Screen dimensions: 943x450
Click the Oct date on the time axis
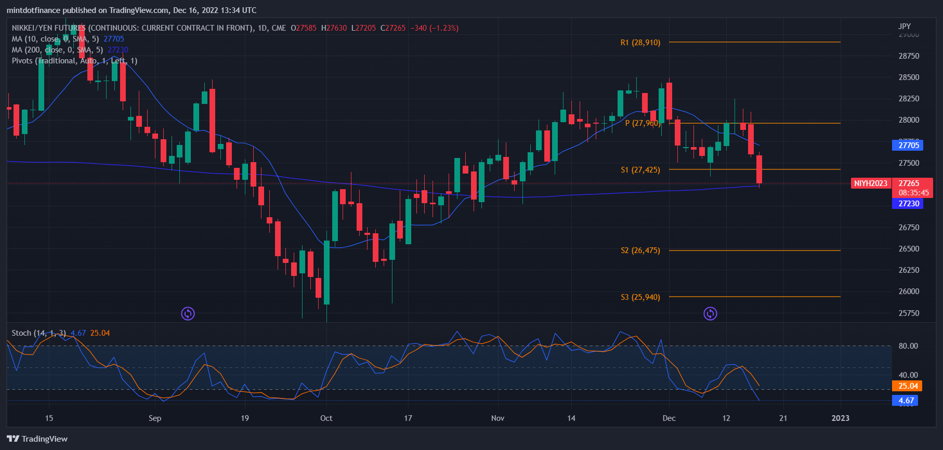(326, 418)
